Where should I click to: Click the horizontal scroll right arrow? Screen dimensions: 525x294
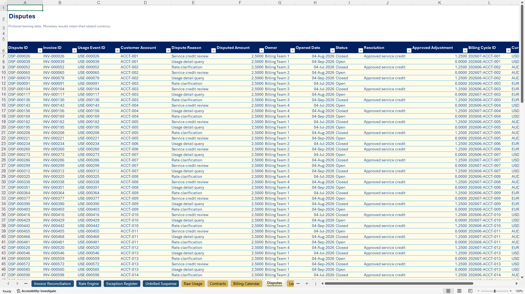[x=517, y=284]
